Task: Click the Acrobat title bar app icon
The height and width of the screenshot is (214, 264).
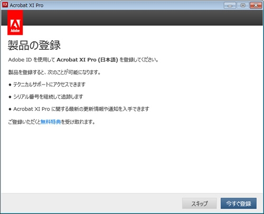Action: coord(5,5)
